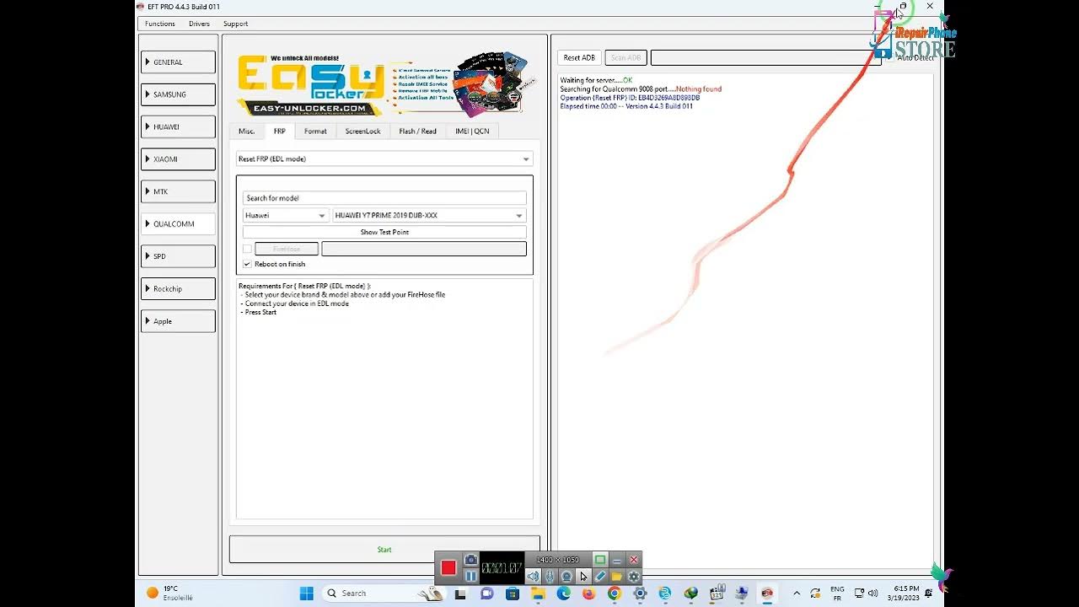Click taskbar Search box
Image resolution: width=1079 pixels, height=607 pixels.
pyautogui.click(x=384, y=594)
